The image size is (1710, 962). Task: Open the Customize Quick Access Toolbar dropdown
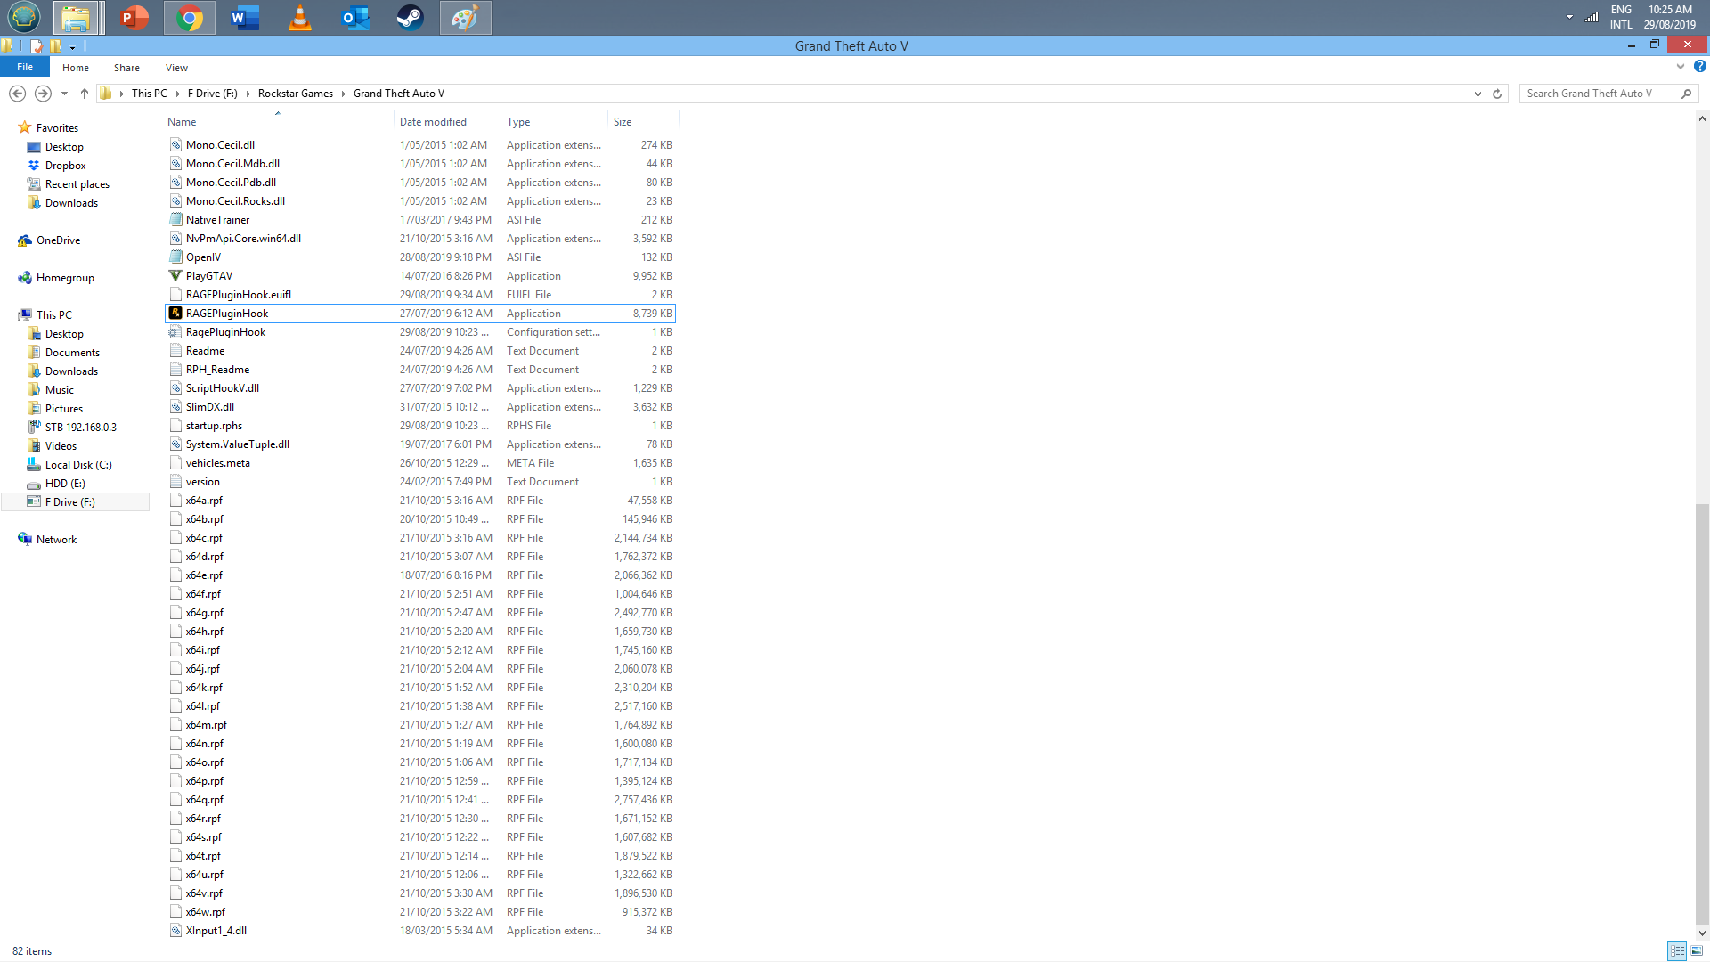pyautogui.click(x=73, y=46)
